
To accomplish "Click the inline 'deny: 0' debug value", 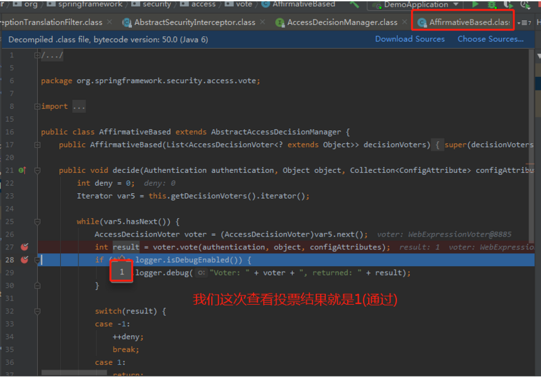I will click(160, 183).
